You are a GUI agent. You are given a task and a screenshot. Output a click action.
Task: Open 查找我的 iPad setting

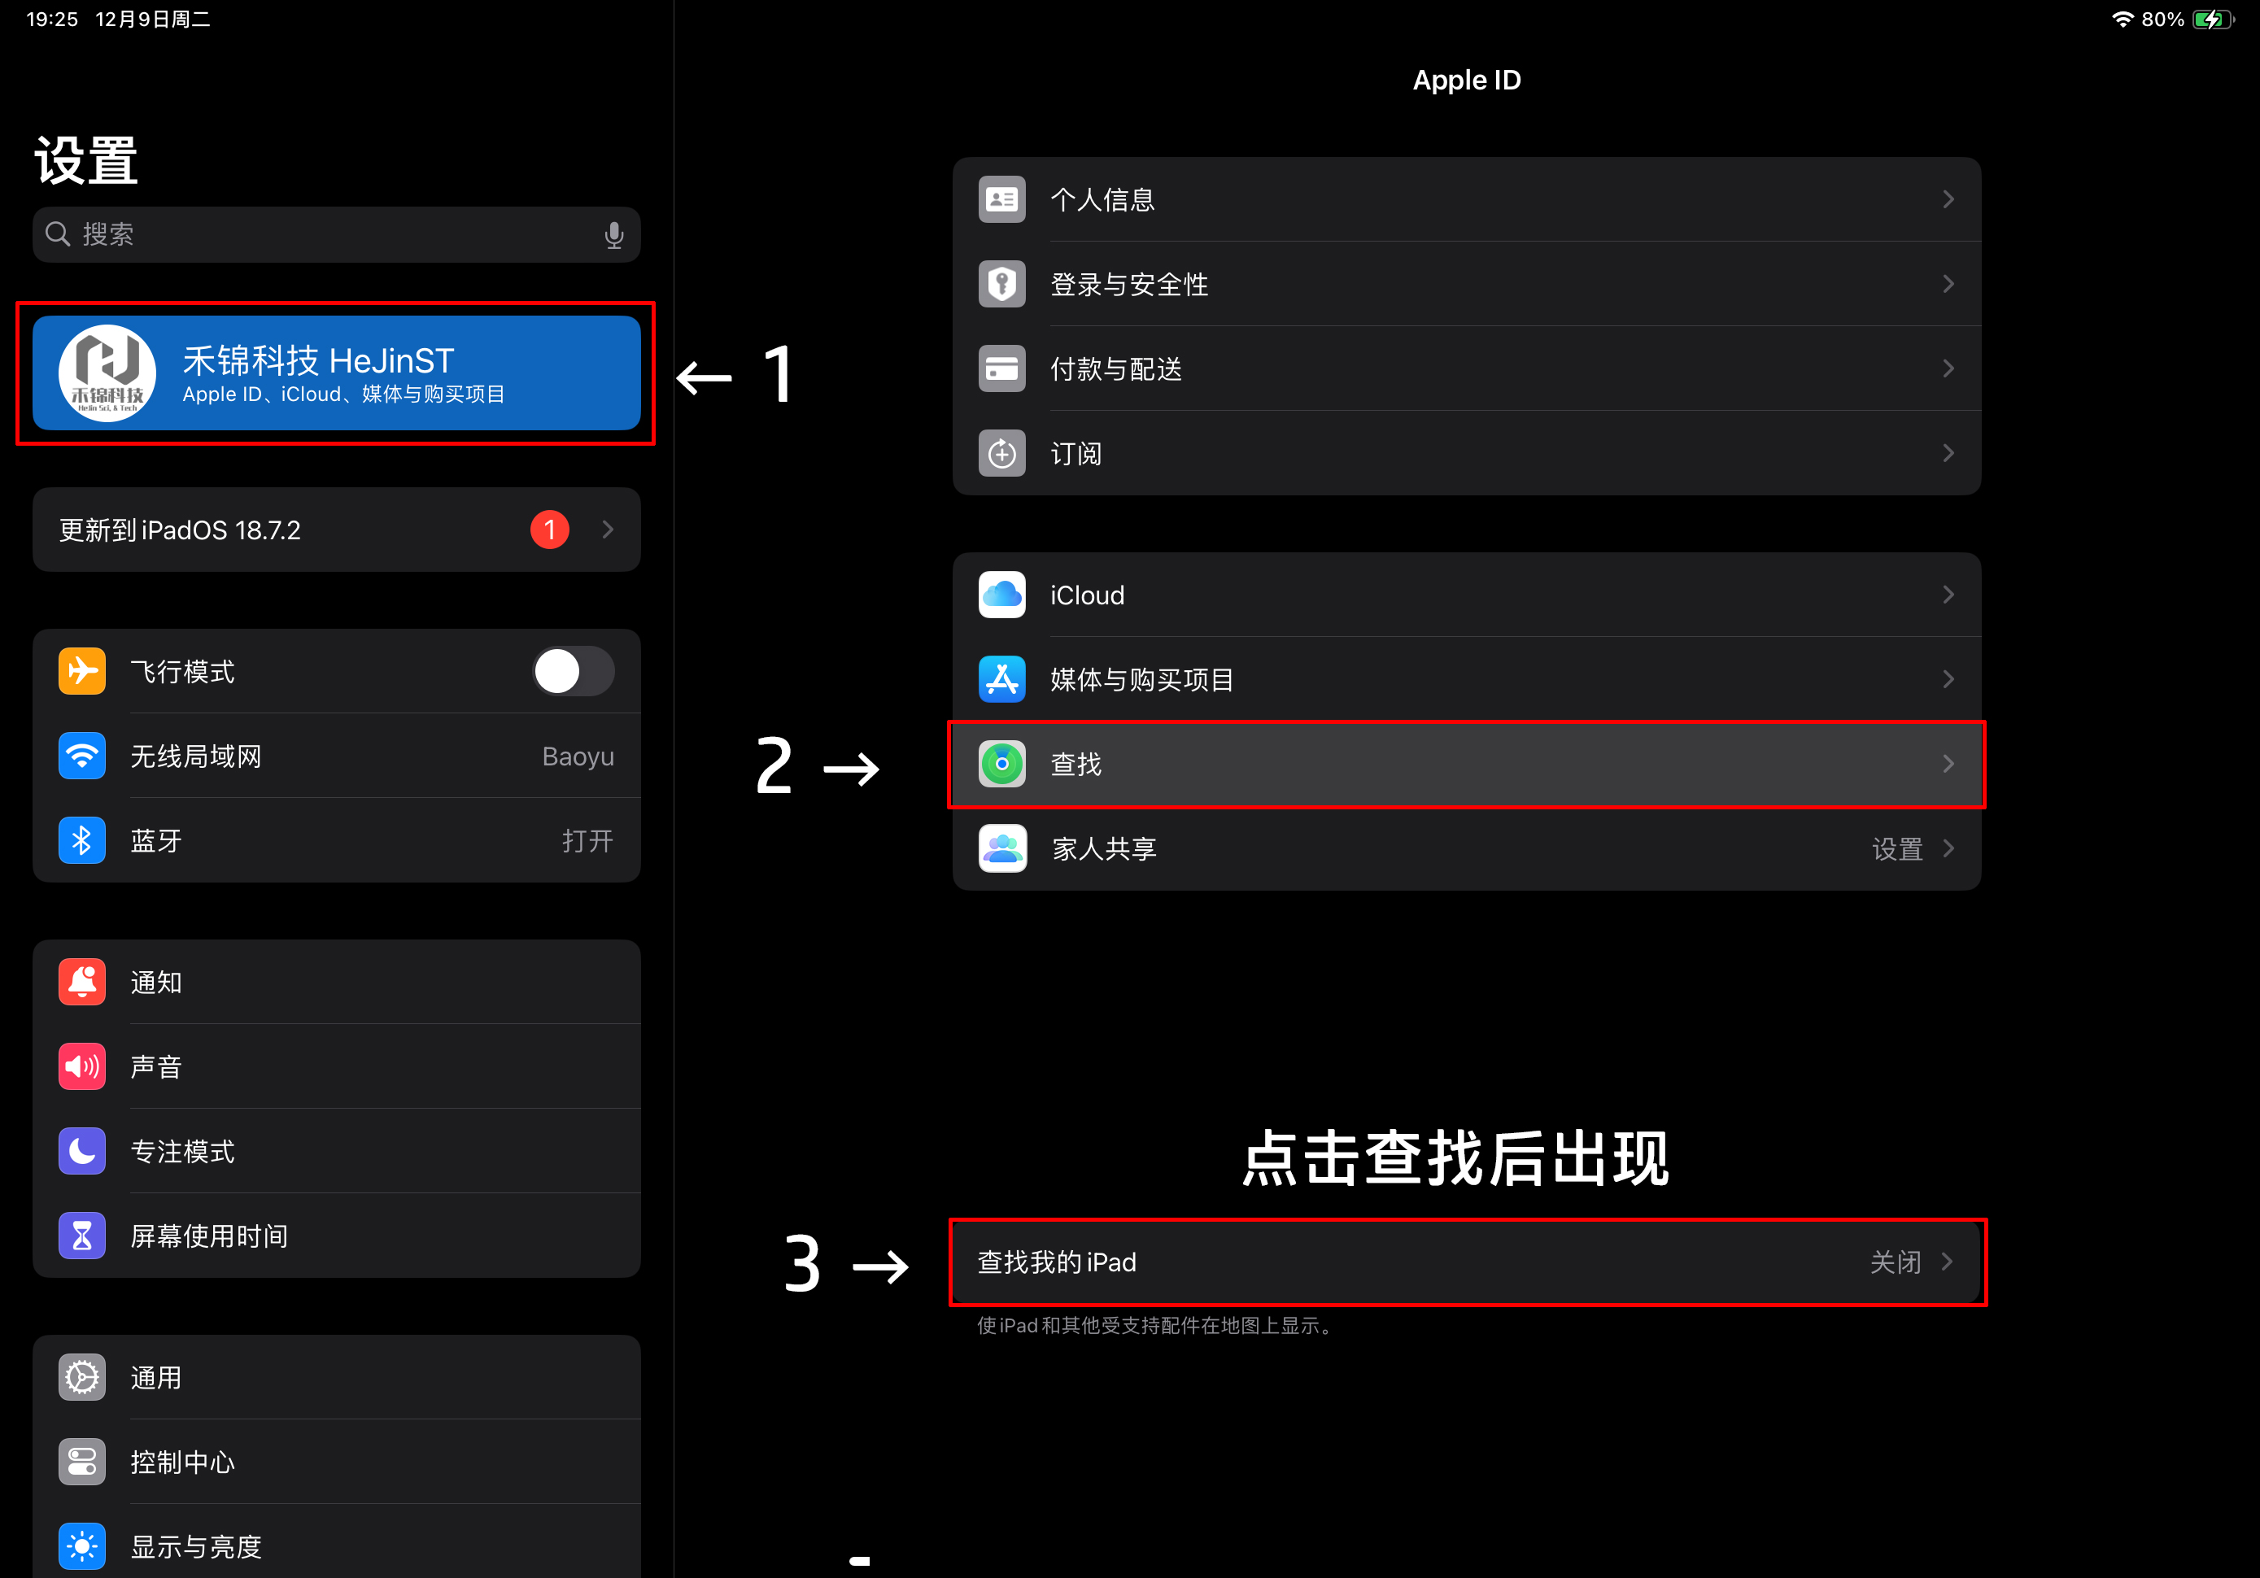(x=1467, y=1263)
